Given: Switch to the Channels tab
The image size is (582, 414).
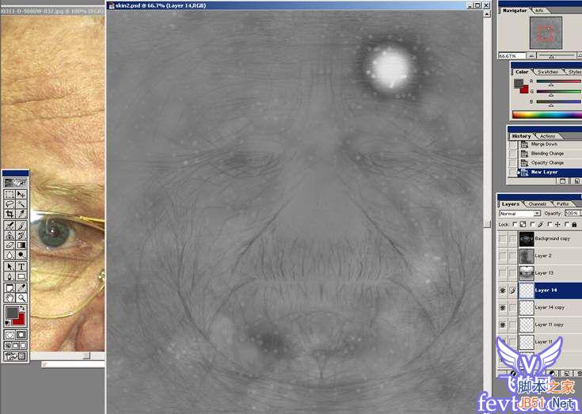Looking at the screenshot, I should pyautogui.click(x=537, y=204).
